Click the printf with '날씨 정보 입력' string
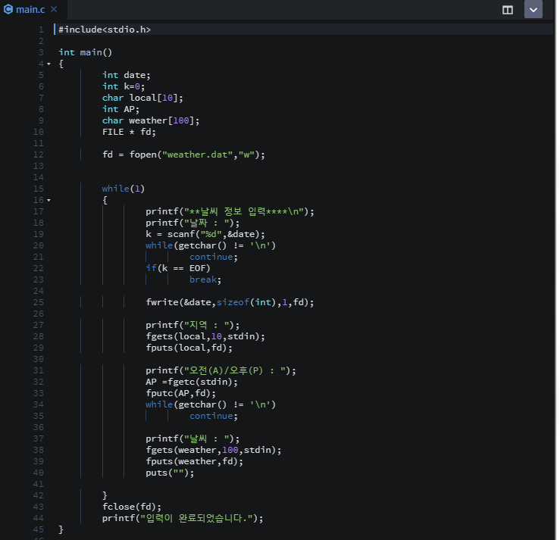This screenshot has height=540, width=560. click(x=230, y=211)
